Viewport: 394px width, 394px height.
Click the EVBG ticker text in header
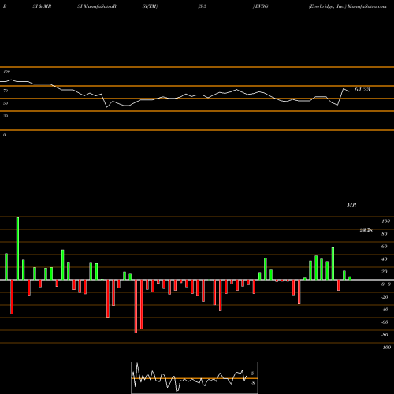click(x=262, y=6)
